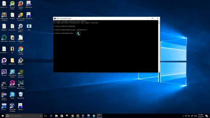Open the clock and date flyout
The width and height of the screenshot is (210, 118).
[200, 116]
